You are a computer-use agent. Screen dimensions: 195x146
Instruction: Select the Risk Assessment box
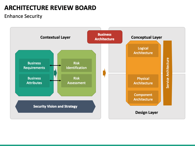[x=76, y=81]
